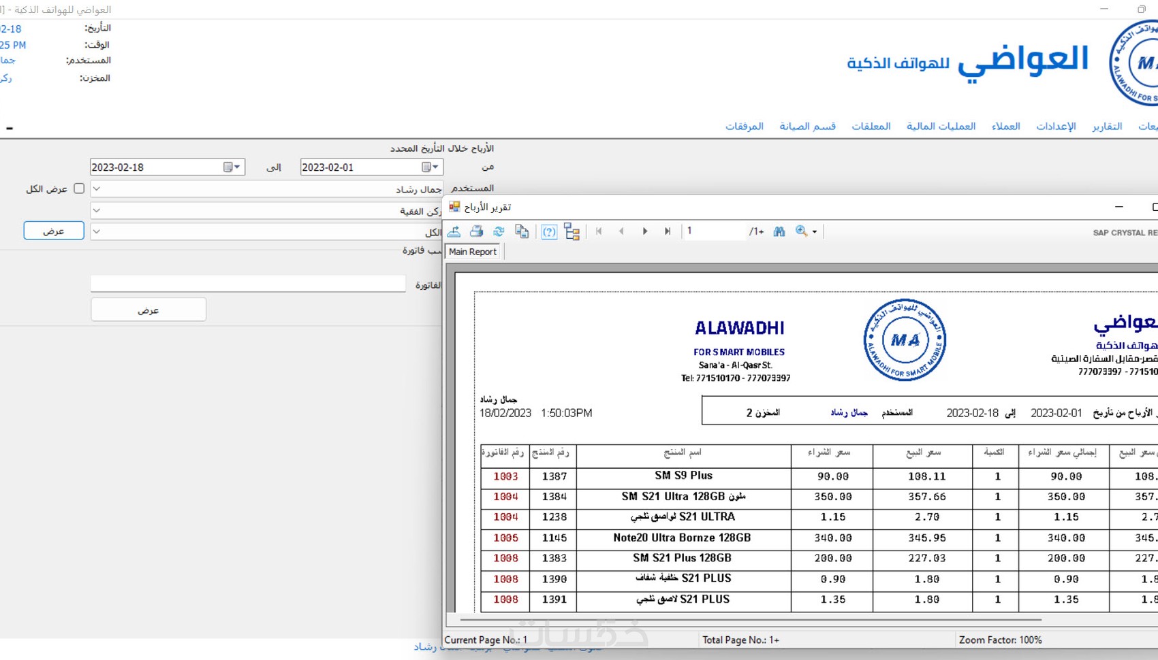Open the العمليات المالية menu
1158x660 pixels.
click(x=941, y=126)
